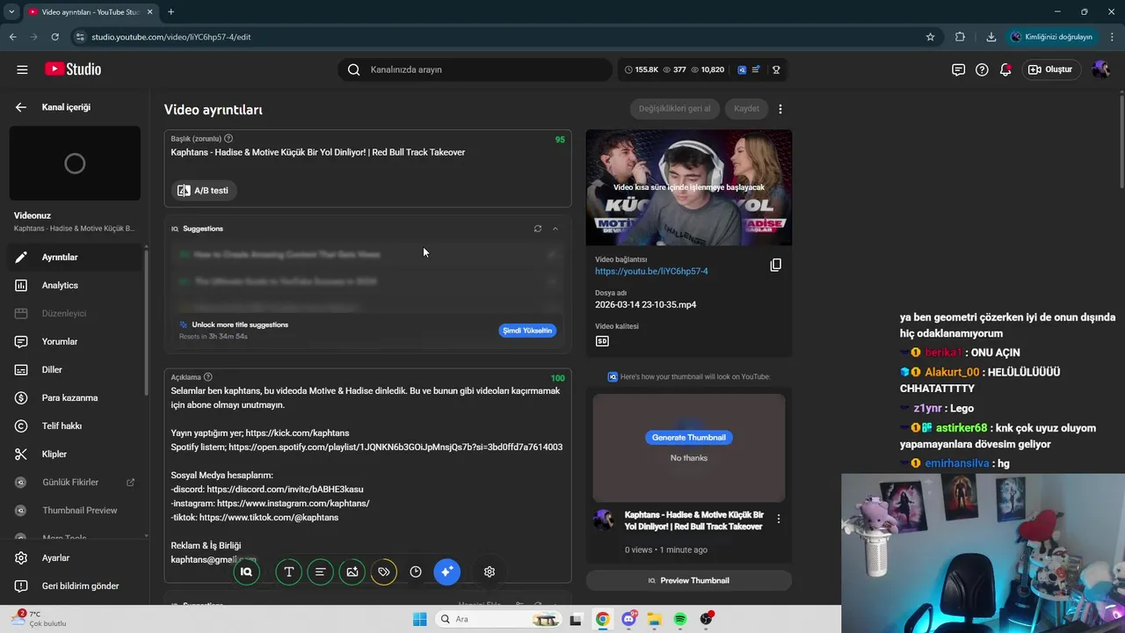Open Para kazanma in the sidebar
Viewport: 1125px width, 633px height.
point(74,398)
